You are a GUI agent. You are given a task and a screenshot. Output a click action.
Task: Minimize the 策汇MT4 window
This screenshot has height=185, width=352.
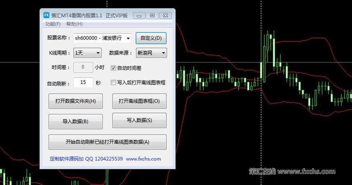(x=139, y=16)
